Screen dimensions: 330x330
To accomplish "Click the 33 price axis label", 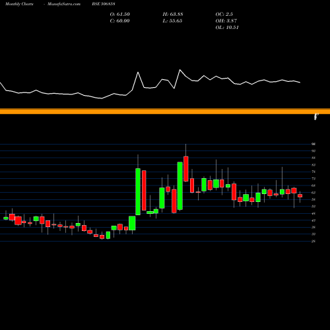I will (x=313, y=234).
